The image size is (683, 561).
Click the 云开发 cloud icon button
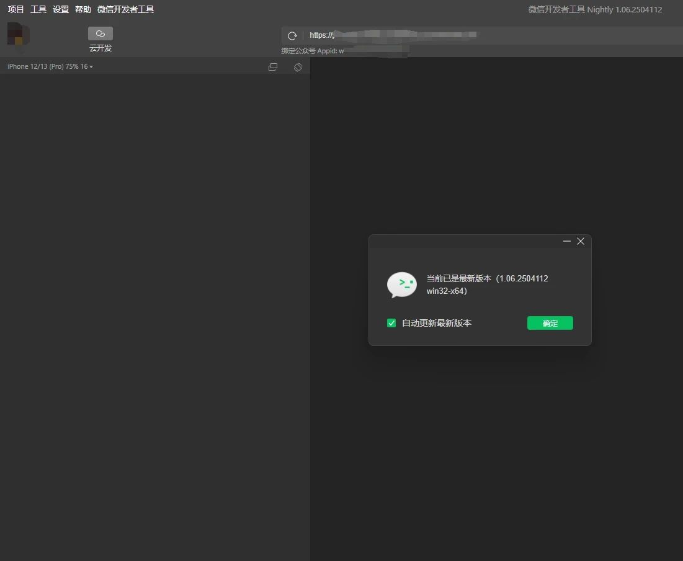coord(100,33)
